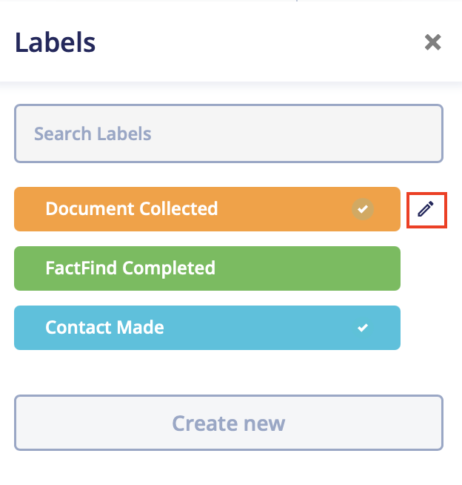Click the "Document Collected" label text
Image resolution: width=462 pixels, height=485 pixels.
click(x=132, y=208)
